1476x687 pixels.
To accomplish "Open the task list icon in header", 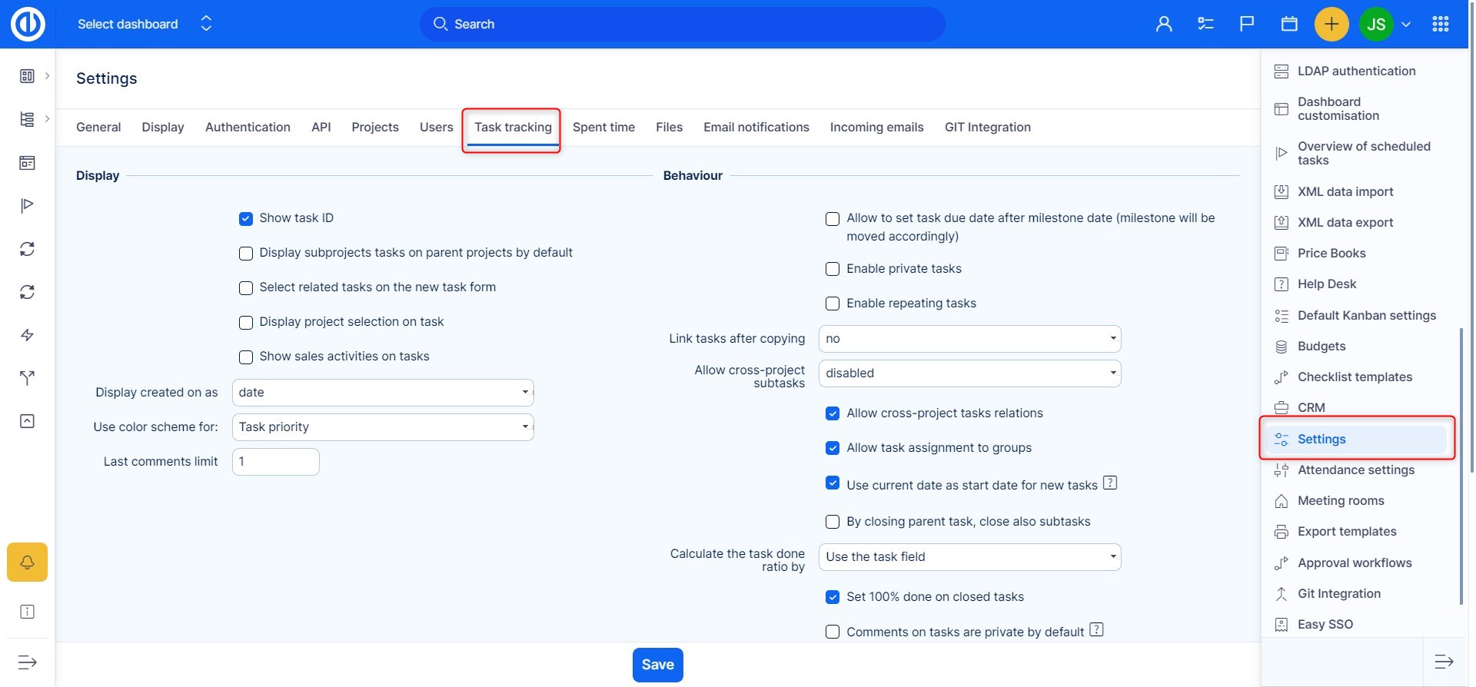I will coord(1205,24).
